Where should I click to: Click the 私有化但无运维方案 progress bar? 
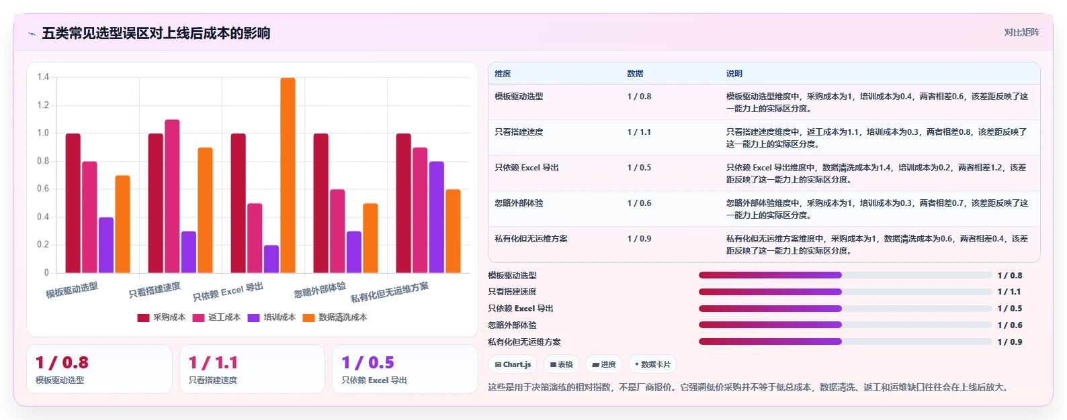point(845,342)
